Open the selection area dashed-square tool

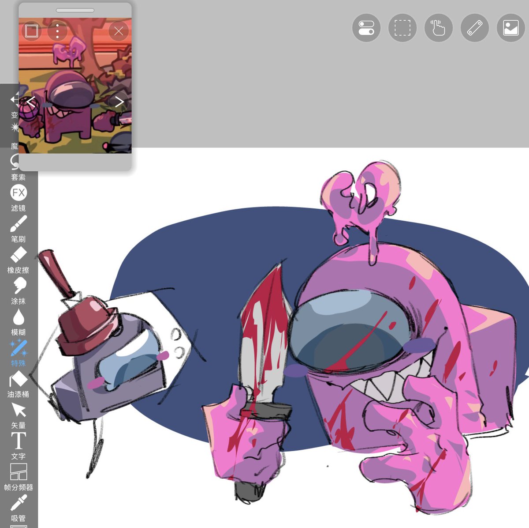(402, 28)
